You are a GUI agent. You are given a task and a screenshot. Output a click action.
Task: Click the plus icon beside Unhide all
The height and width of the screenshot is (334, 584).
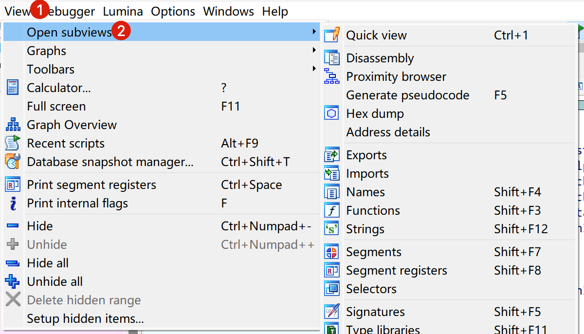[x=13, y=281]
